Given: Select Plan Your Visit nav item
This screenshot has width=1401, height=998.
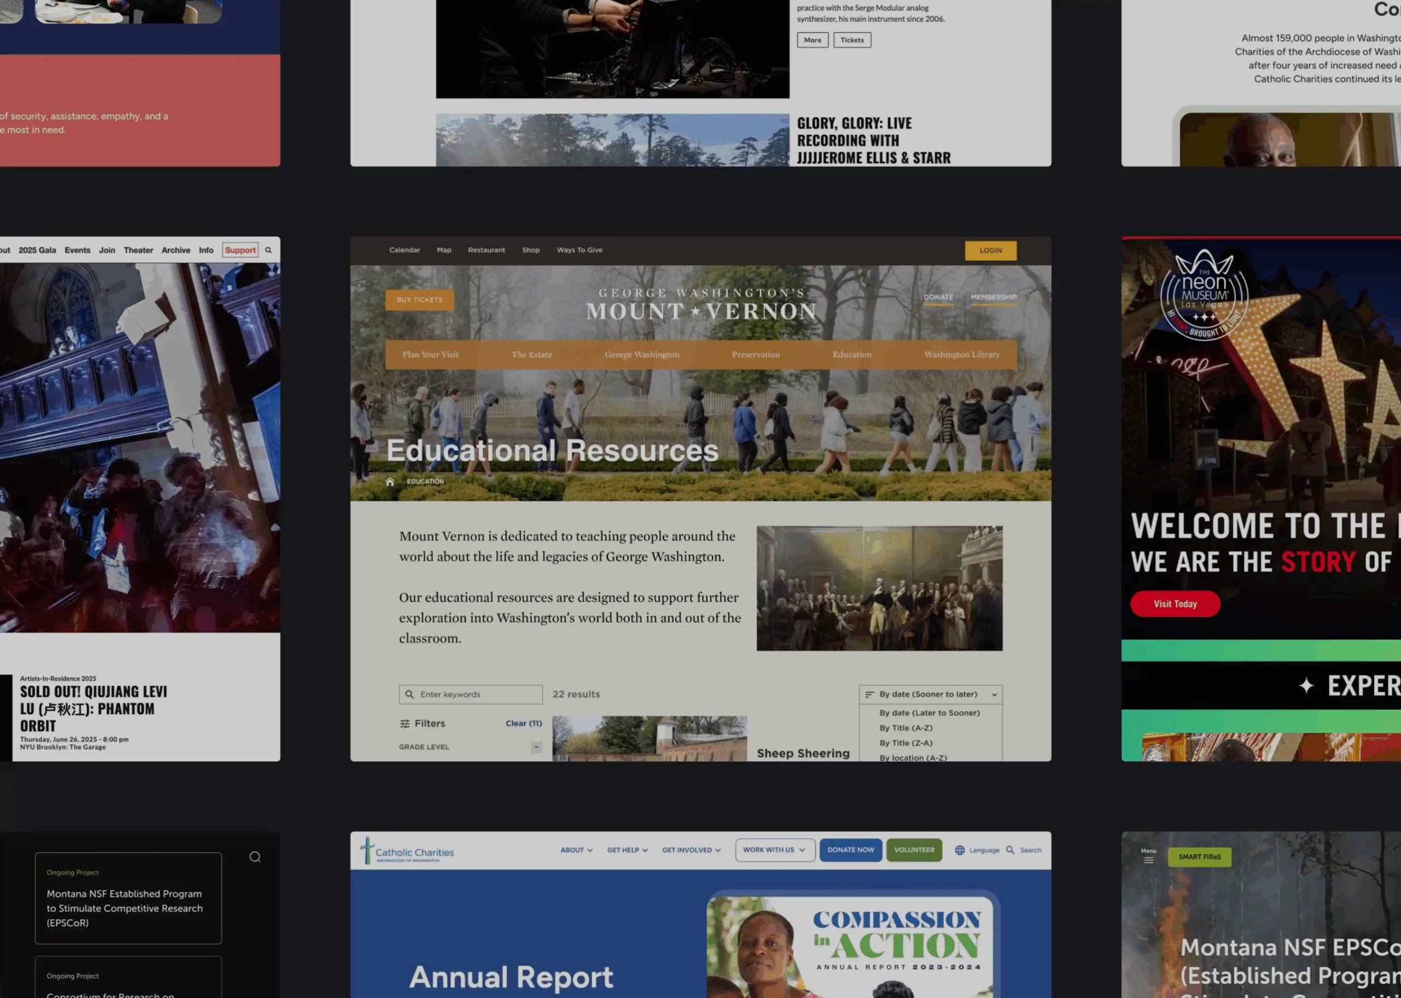Looking at the screenshot, I should [x=431, y=354].
